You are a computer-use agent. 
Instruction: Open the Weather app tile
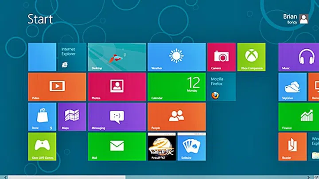pyautogui.click(x=176, y=57)
